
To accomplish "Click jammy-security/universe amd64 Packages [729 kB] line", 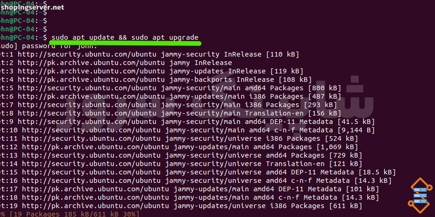I will 181,155.
